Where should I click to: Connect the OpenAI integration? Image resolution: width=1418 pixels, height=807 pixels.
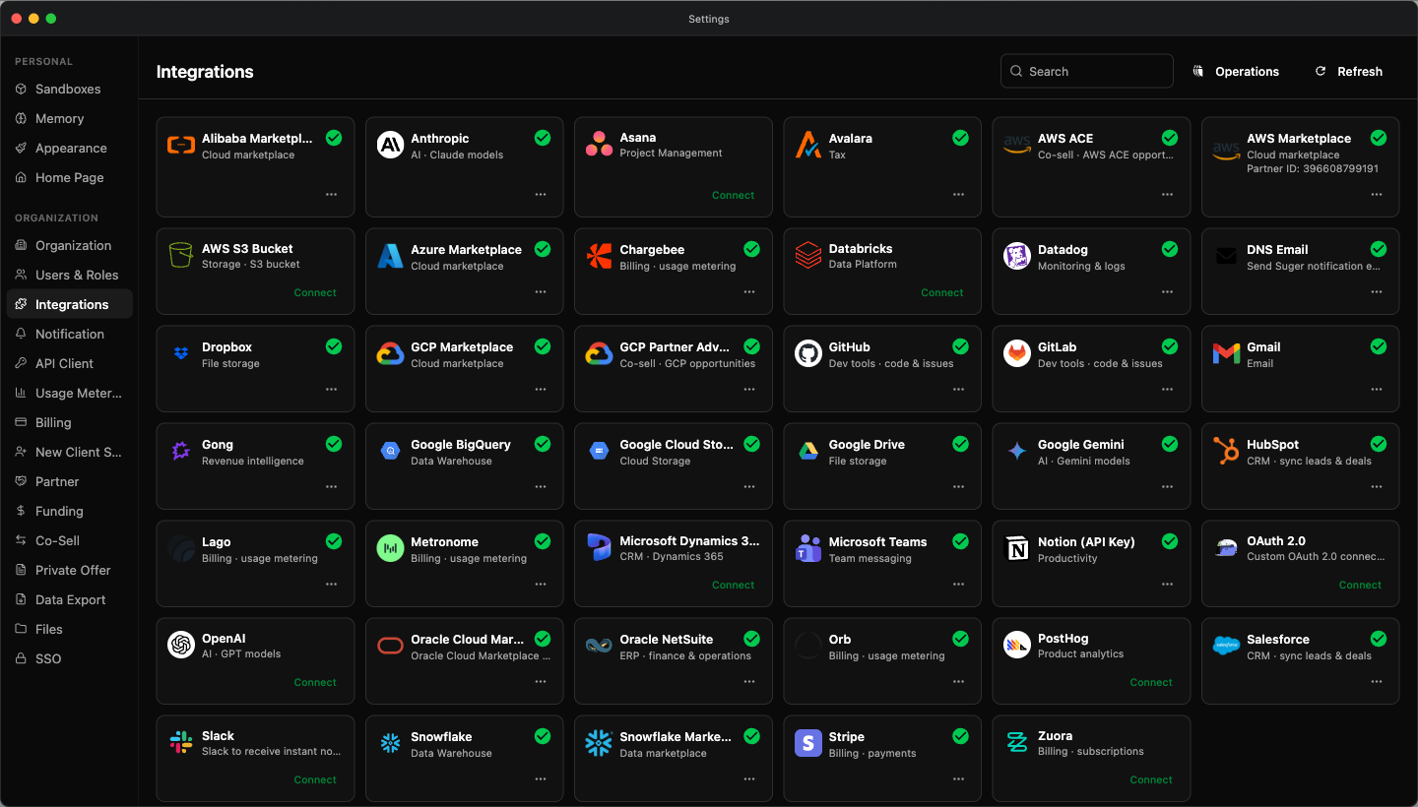pyautogui.click(x=315, y=682)
